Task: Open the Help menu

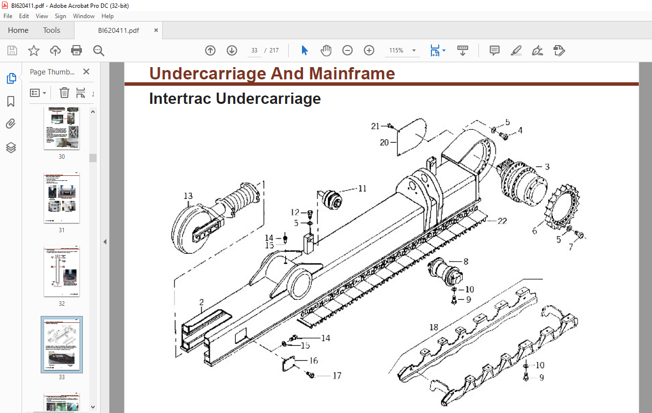Action: coord(107,16)
